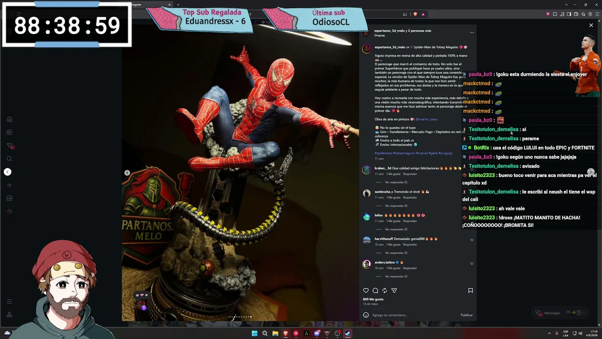Open Windows taskbar Search

click(x=265, y=333)
